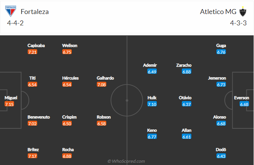The height and width of the screenshot is (165, 254).
Task: Select Dodô in the Atletico defense
Action: click(221, 149)
